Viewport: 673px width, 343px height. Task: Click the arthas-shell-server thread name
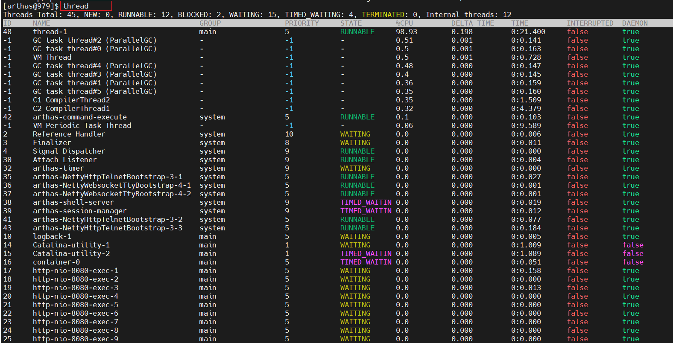(73, 202)
